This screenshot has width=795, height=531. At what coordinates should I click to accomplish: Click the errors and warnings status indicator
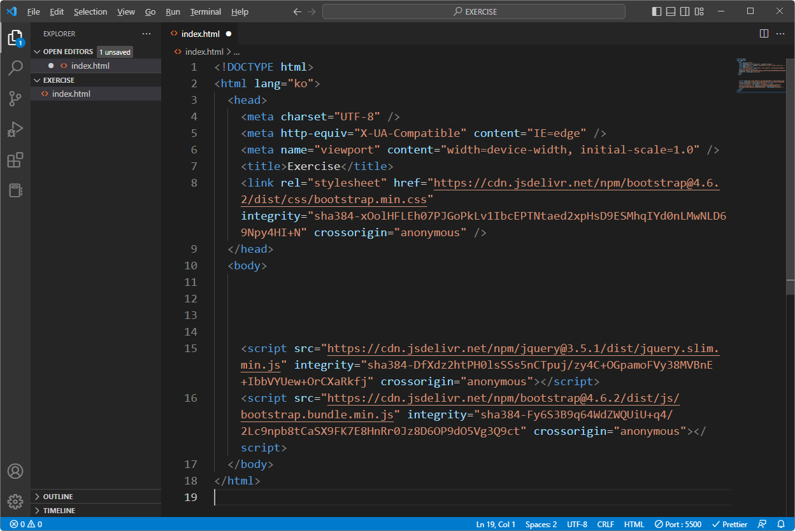(25, 525)
